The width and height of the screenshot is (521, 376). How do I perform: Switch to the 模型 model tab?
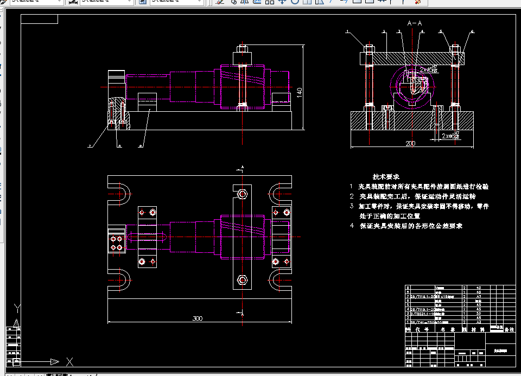coord(56,374)
